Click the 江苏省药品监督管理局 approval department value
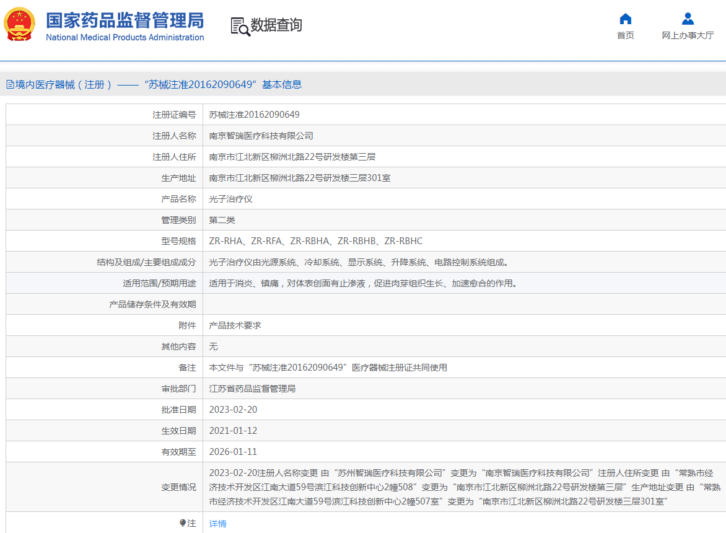 click(x=253, y=389)
